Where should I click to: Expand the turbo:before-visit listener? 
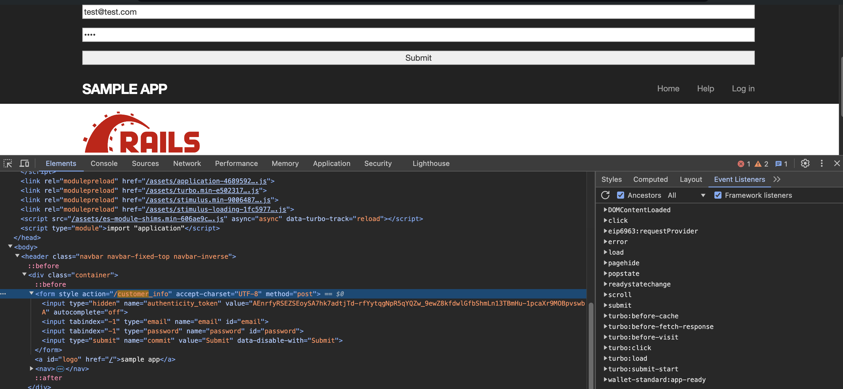coord(606,337)
